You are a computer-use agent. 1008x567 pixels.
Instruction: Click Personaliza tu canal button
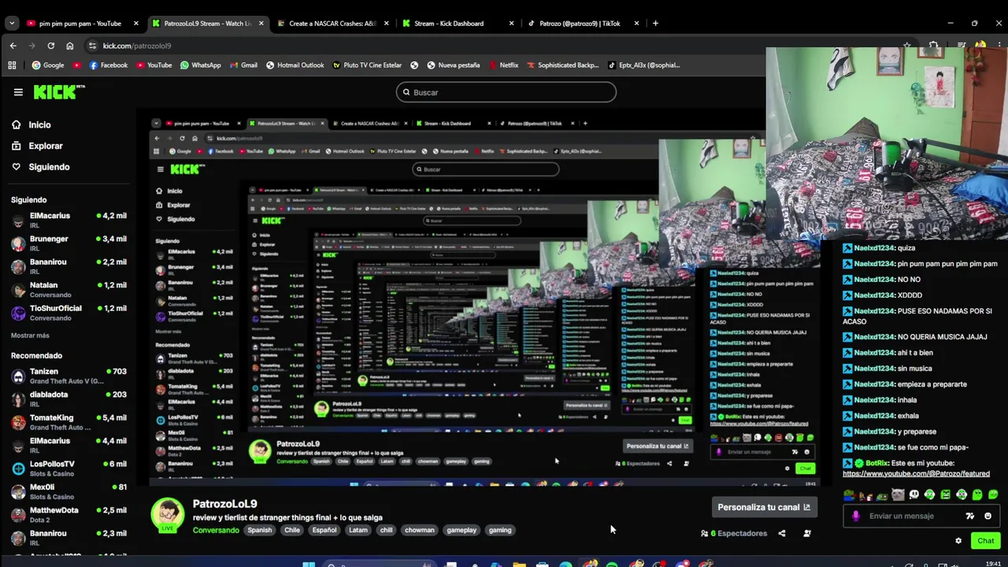coord(763,507)
